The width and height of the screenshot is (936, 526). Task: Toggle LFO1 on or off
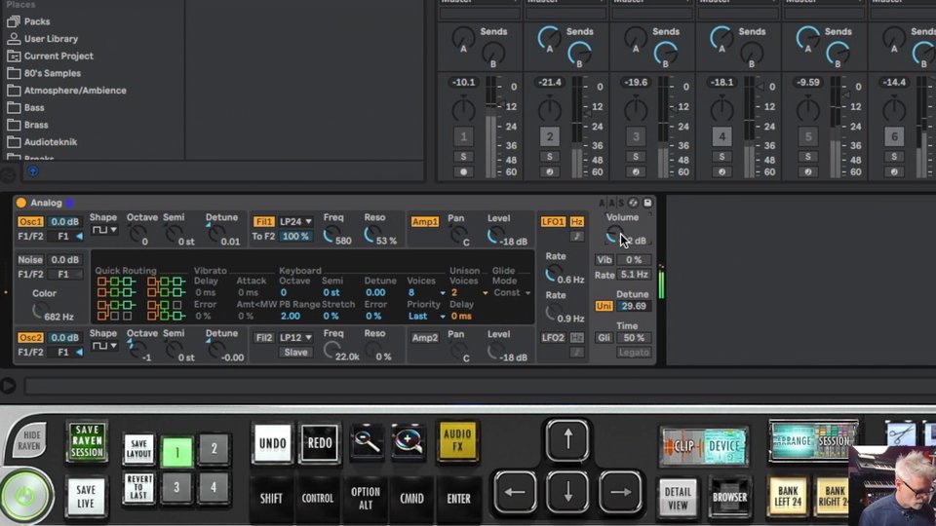click(553, 222)
